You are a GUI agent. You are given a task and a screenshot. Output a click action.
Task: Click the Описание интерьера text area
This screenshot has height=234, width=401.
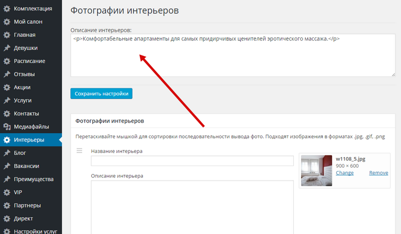[192, 207]
